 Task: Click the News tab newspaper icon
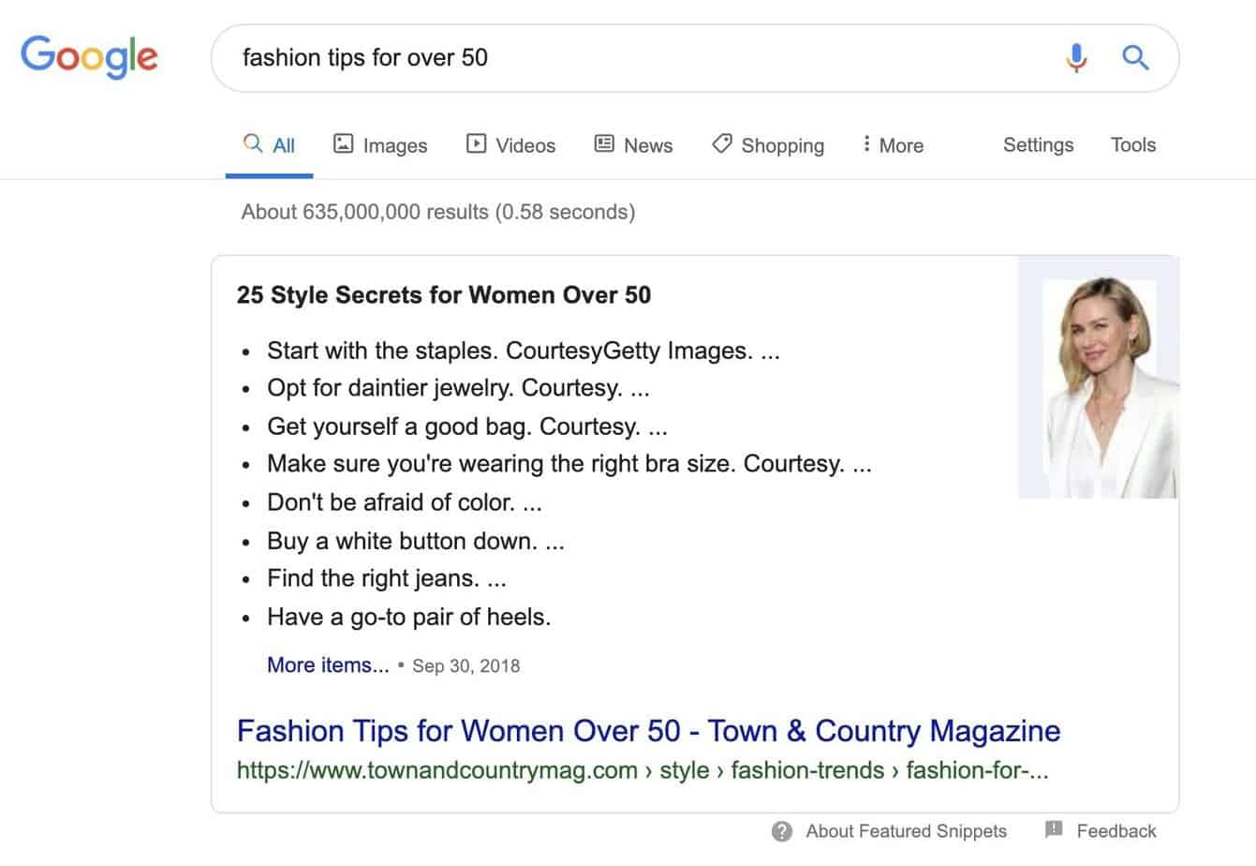click(604, 144)
